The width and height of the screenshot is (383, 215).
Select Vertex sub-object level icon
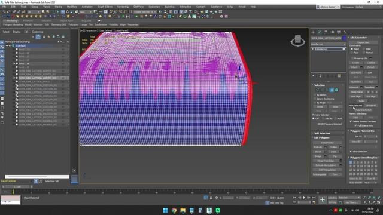317,90
